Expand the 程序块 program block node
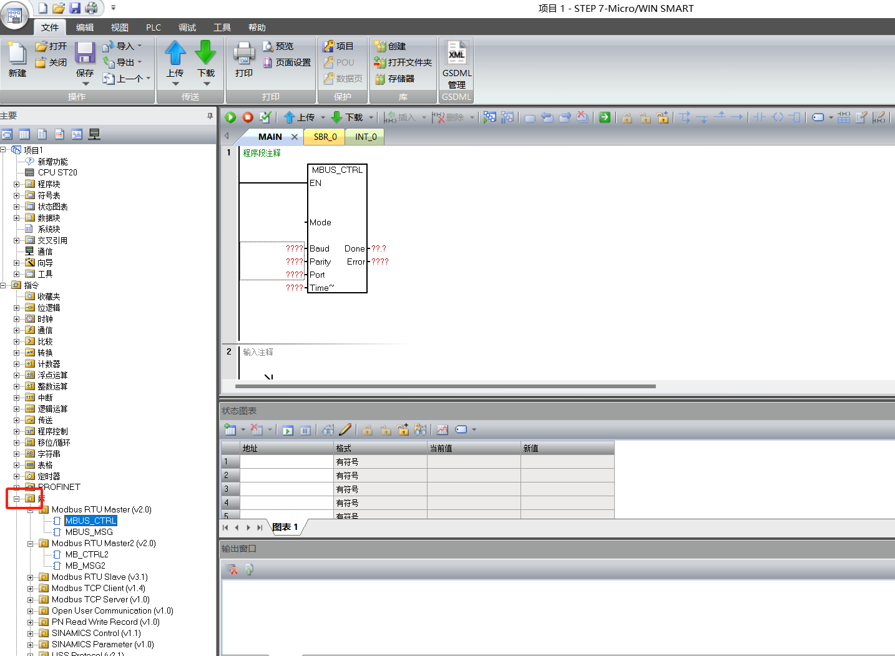This screenshot has height=656, width=895. [17, 184]
